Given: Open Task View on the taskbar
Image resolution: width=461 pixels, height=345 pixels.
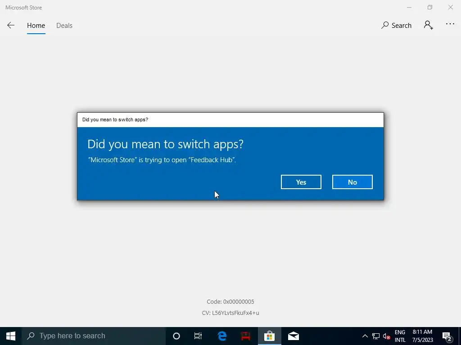Looking at the screenshot, I should 198,336.
